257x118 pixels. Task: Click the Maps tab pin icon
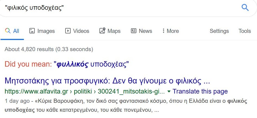pos(102,31)
